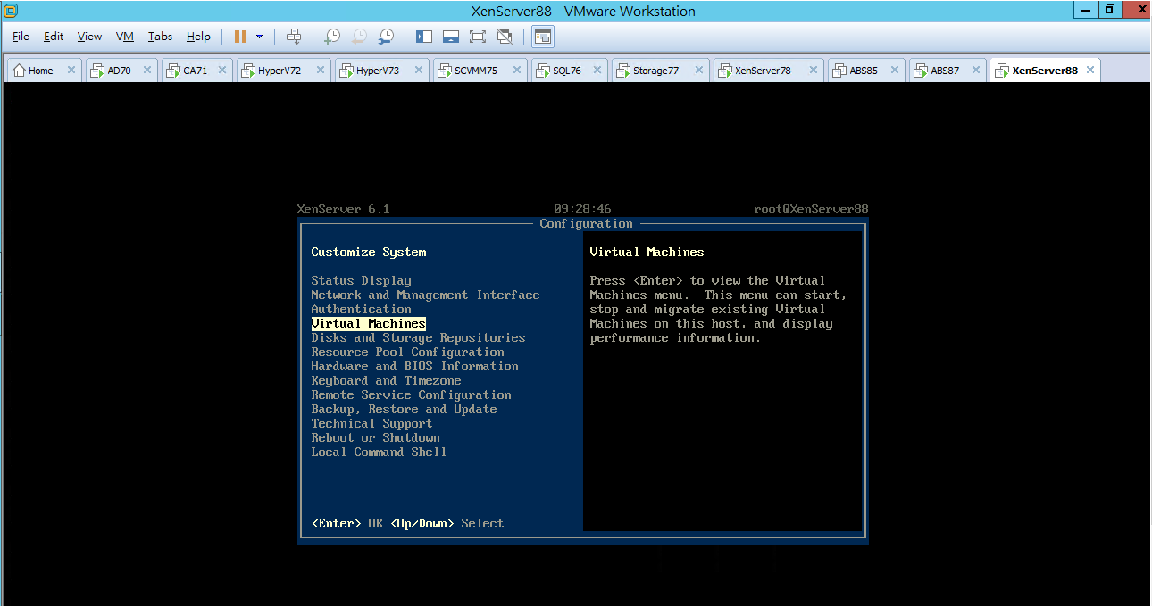The height and width of the screenshot is (606, 1152).
Task: Close the ABS85 tab
Action: point(894,71)
